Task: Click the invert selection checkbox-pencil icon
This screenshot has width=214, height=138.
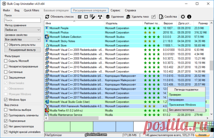Action: [92, 17]
